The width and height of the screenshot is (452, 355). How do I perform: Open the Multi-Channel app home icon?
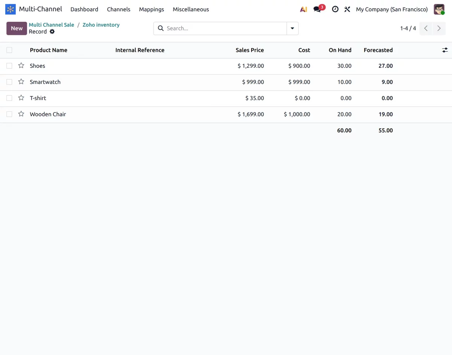click(x=11, y=9)
